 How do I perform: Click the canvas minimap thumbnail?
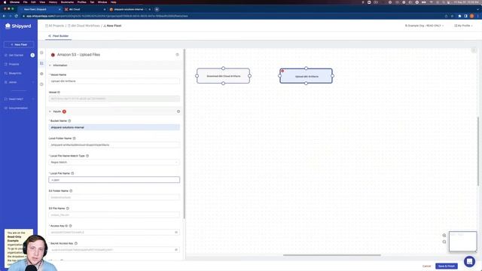point(462,241)
